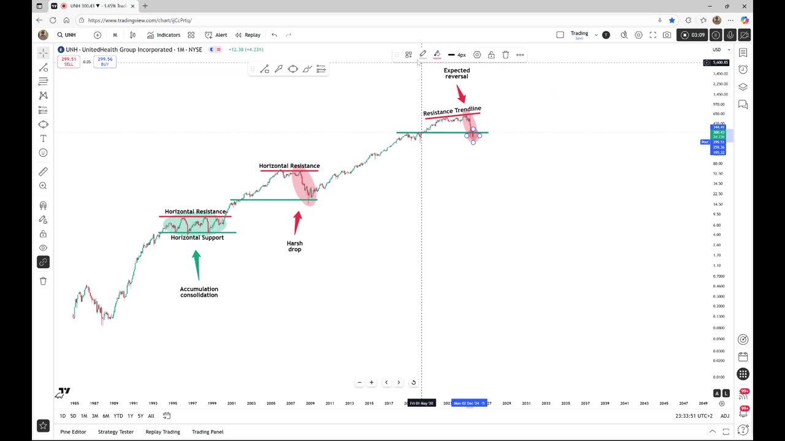Open chart settings hexagon gear in header
Viewport: 785px width, 441px height.
tap(638, 35)
